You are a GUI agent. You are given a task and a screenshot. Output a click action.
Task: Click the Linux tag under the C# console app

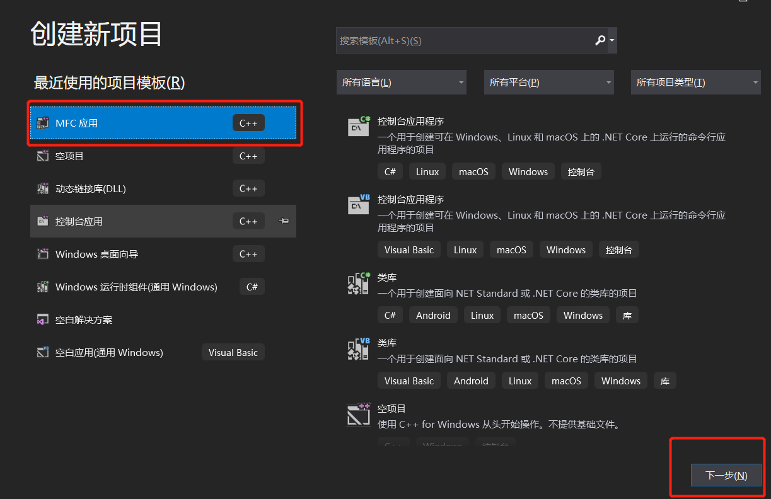coord(427,171)
